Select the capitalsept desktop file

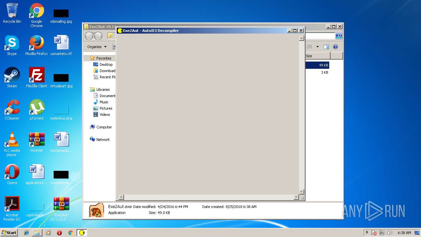(x=37, y=209)
